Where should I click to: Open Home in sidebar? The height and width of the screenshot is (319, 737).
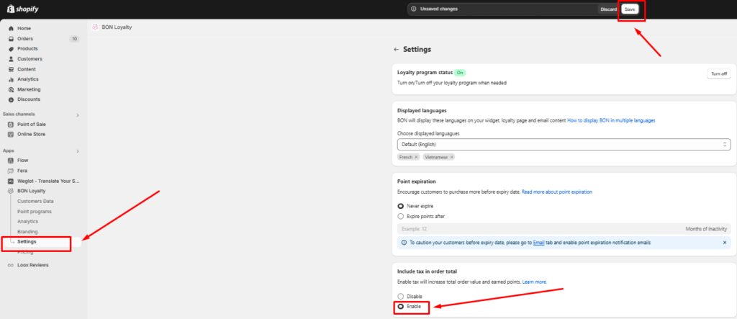[24, 29]
